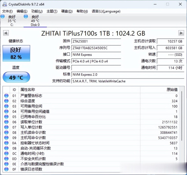Click the 序列号 serial number field
The width and height of the screenshot is (187, 175).
(x=96, y=48)
